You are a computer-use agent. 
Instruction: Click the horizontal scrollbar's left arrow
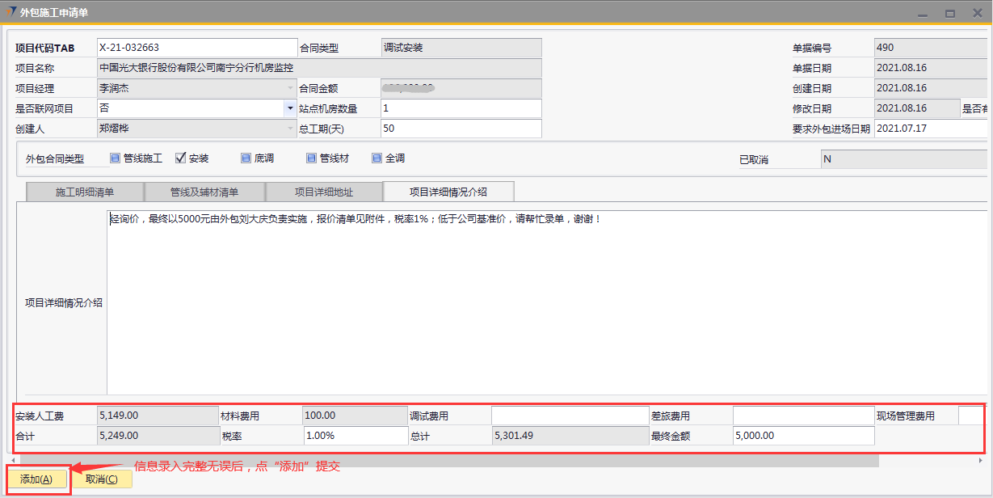click(x=15, y=460)
